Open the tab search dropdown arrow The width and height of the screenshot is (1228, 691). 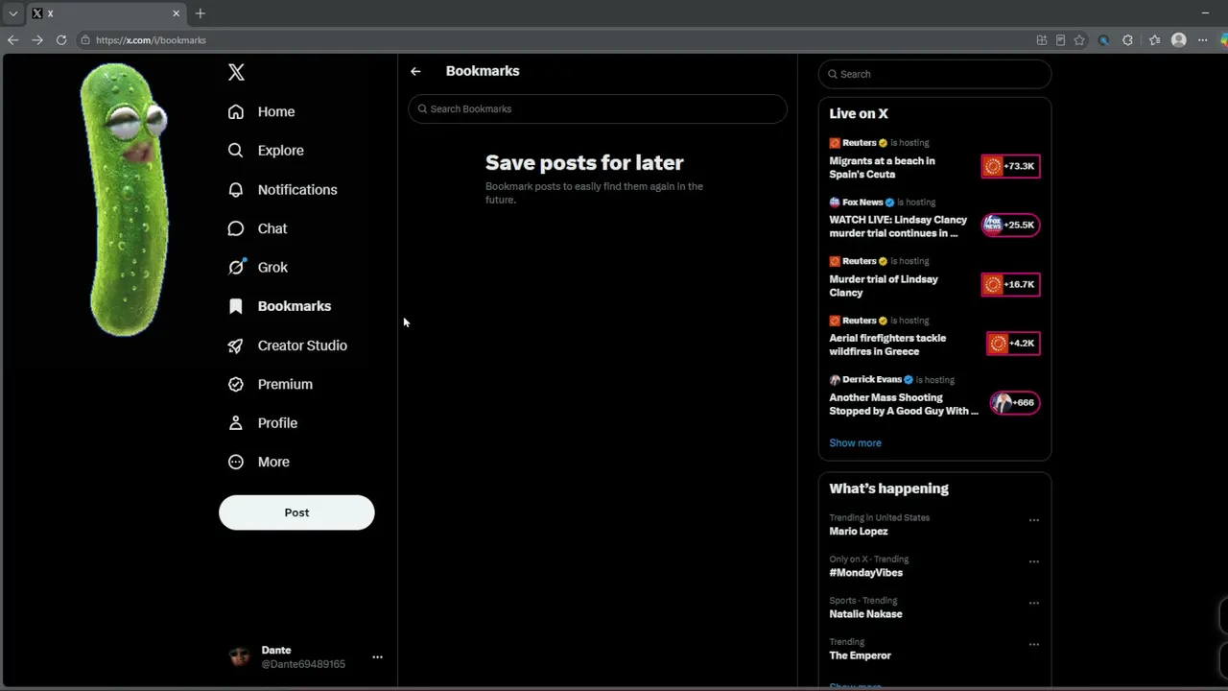coord(13,13)
